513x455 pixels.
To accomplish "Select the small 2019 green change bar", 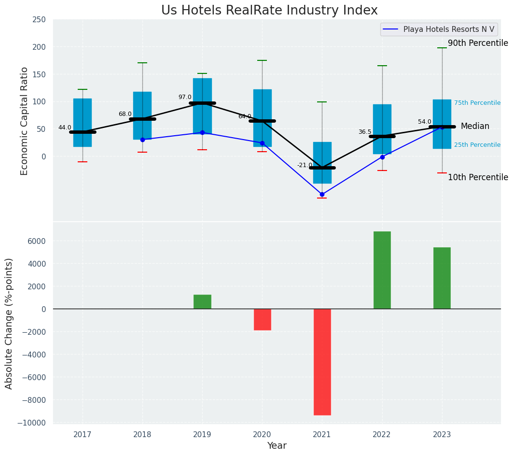I will tap(202, 302).
